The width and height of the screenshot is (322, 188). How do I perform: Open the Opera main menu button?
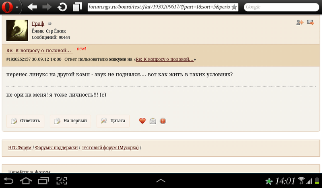10,7
